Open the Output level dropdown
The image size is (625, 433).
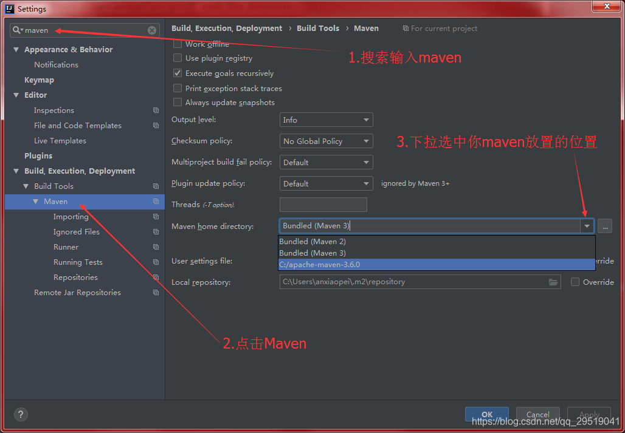tap(326, 120)
